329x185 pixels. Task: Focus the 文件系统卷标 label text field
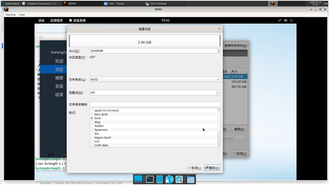155,104
